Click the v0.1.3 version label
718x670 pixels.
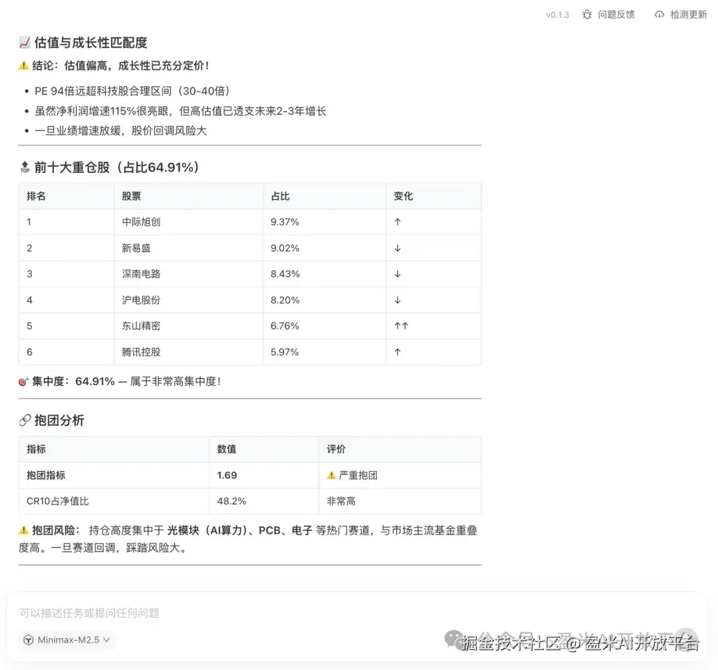(x=556, y=15)
